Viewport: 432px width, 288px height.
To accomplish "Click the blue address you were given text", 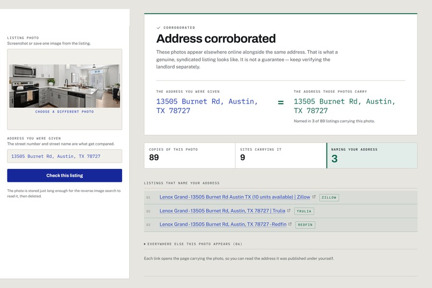I will 207,106.
